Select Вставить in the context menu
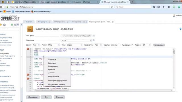 pyautogui.click(x=52, y=69)
